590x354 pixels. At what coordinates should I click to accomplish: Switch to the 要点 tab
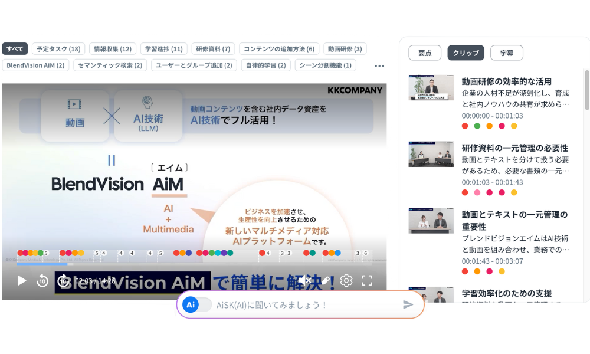coord(425,53)
